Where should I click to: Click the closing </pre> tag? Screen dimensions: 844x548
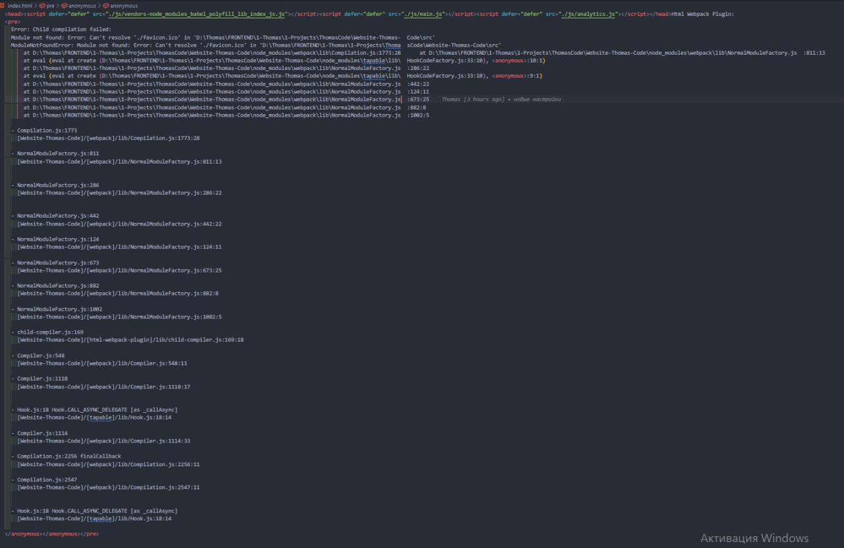89,534
